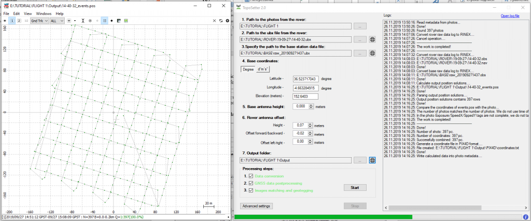
Task: Open the Edit menu
Action: point(17,13)
